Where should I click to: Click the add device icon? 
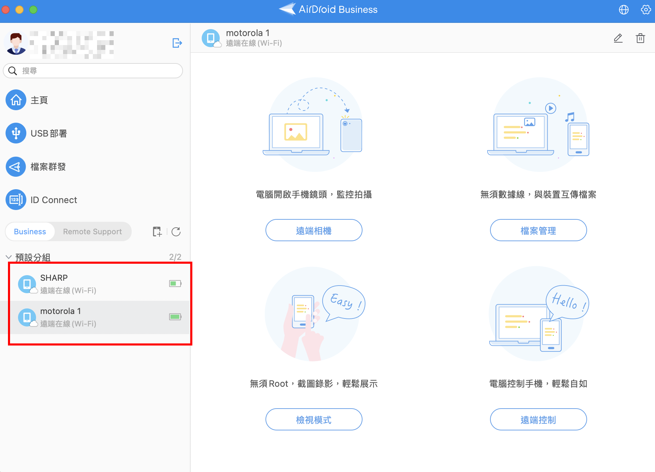(x=157, y=231)
